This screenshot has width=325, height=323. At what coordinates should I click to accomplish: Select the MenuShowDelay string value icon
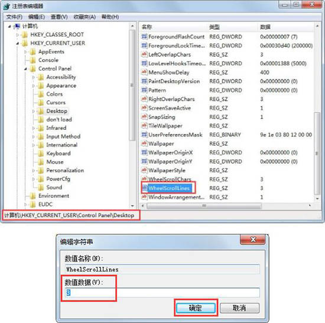pyautogui.click(x=144, y=72)
